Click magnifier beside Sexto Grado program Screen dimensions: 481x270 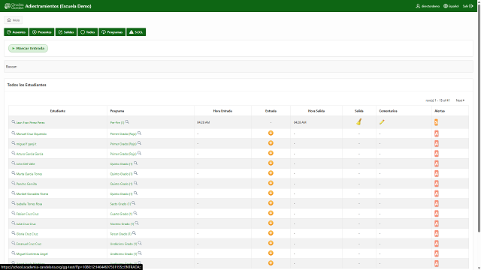(x=134, y=203)
